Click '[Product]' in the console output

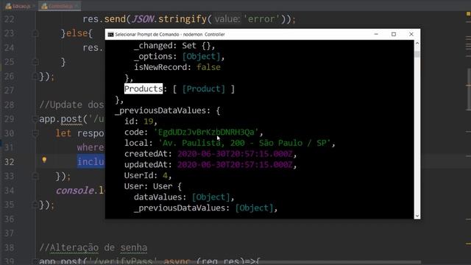[204, 89]
